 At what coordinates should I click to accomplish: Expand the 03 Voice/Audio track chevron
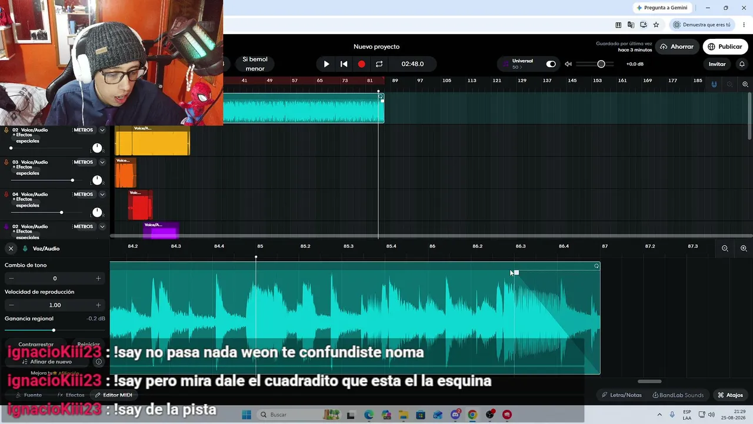(102, 162)
